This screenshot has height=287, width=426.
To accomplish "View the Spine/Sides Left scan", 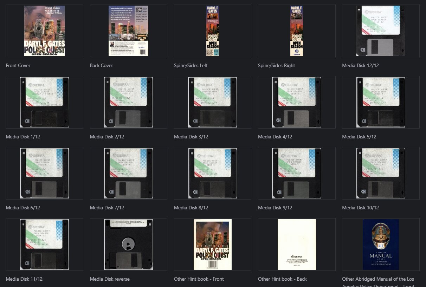I will 212,31.
